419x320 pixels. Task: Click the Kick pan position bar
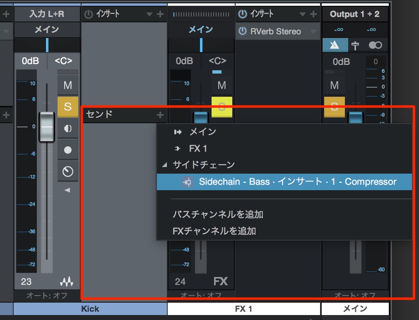(x=47, y=45)
